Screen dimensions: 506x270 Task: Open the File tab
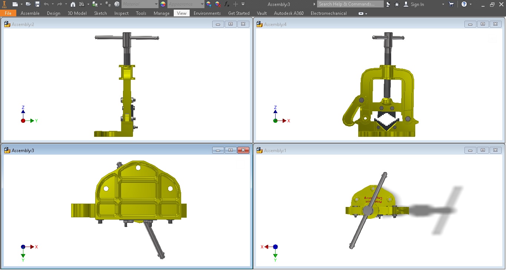tap(8, 13)
